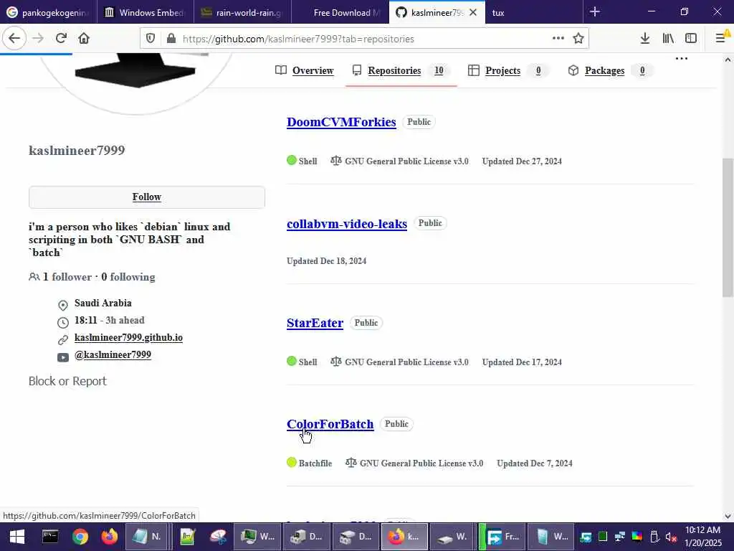Open the Projects profile tab
Viewport: 734px width, 551px height.
(507, 70)
